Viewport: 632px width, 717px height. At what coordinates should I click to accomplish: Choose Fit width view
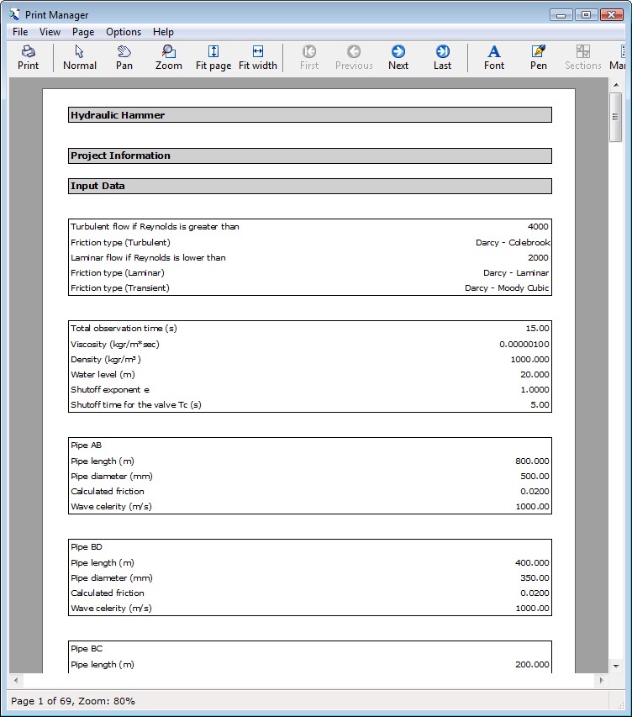point(257,57)
